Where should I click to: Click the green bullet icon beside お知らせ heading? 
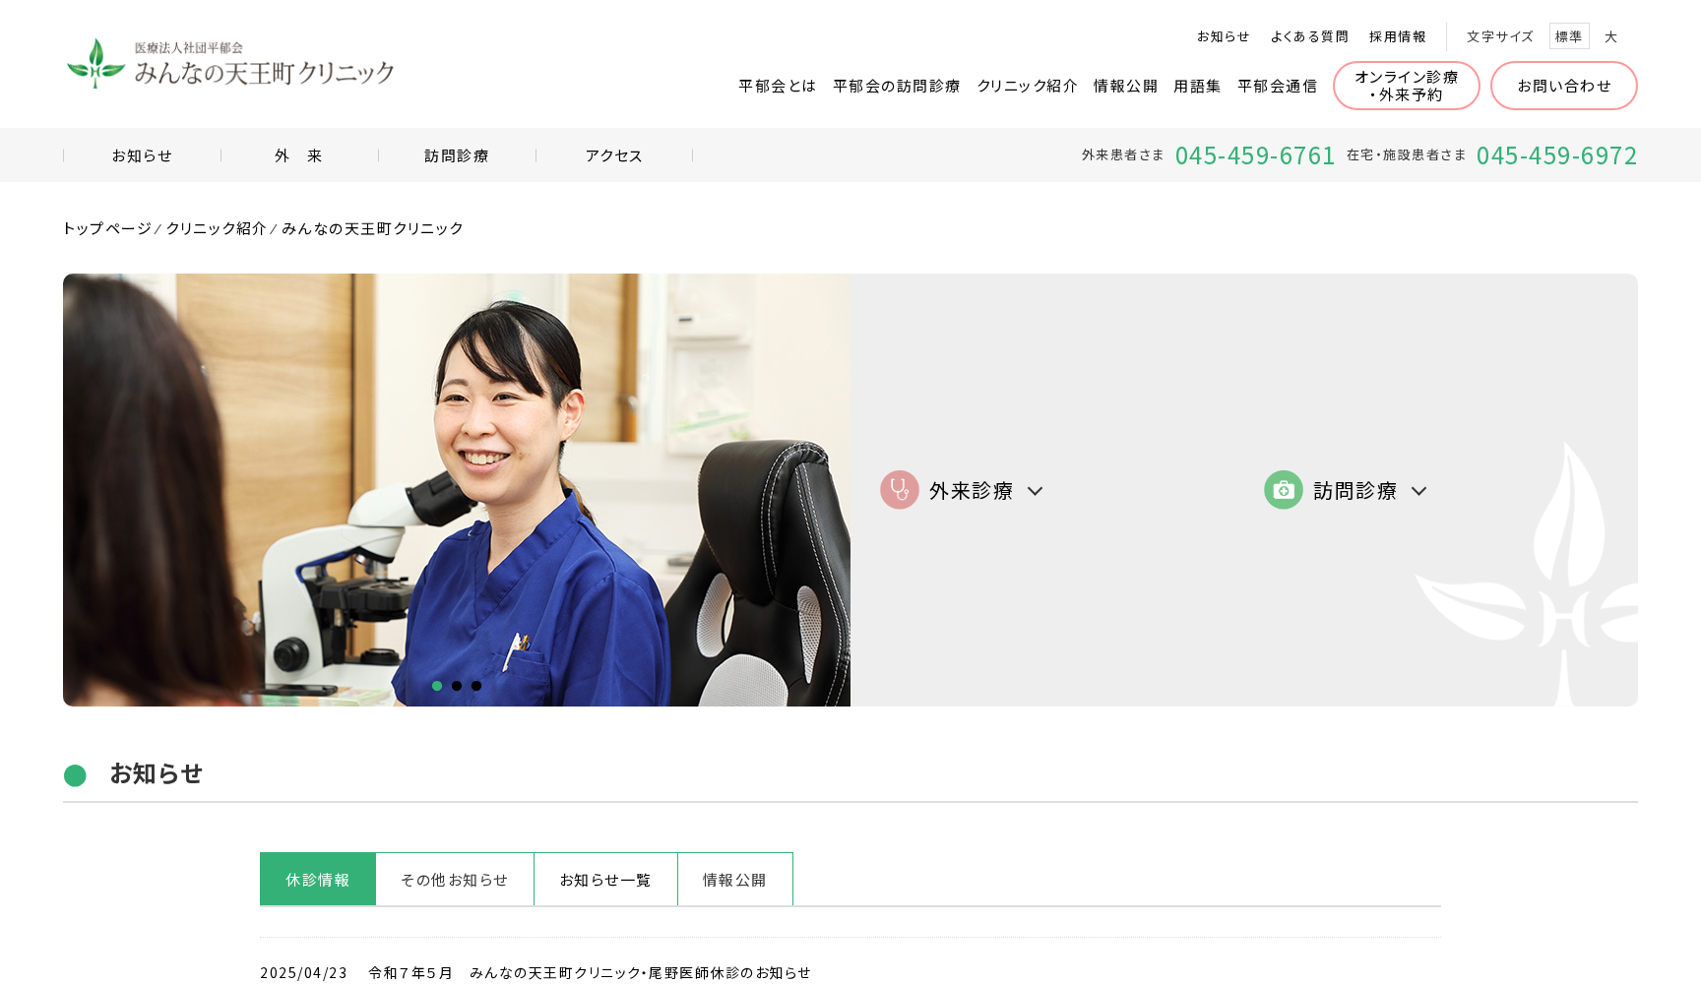(76, 776)
